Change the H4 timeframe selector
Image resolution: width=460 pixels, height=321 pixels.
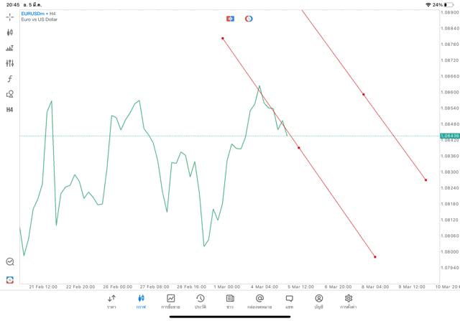pyautogui.click(x=10, y=110)
